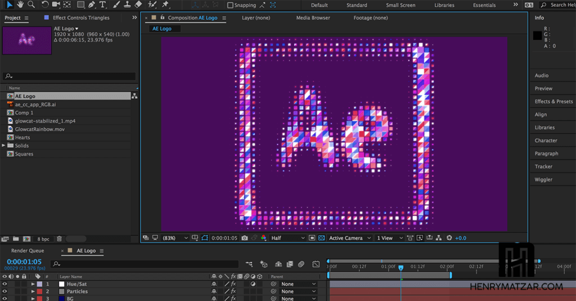The height and width of the screenshot is (301, 576).
Task: Select the Selection arrow tool
Action: tap(10, 4)
